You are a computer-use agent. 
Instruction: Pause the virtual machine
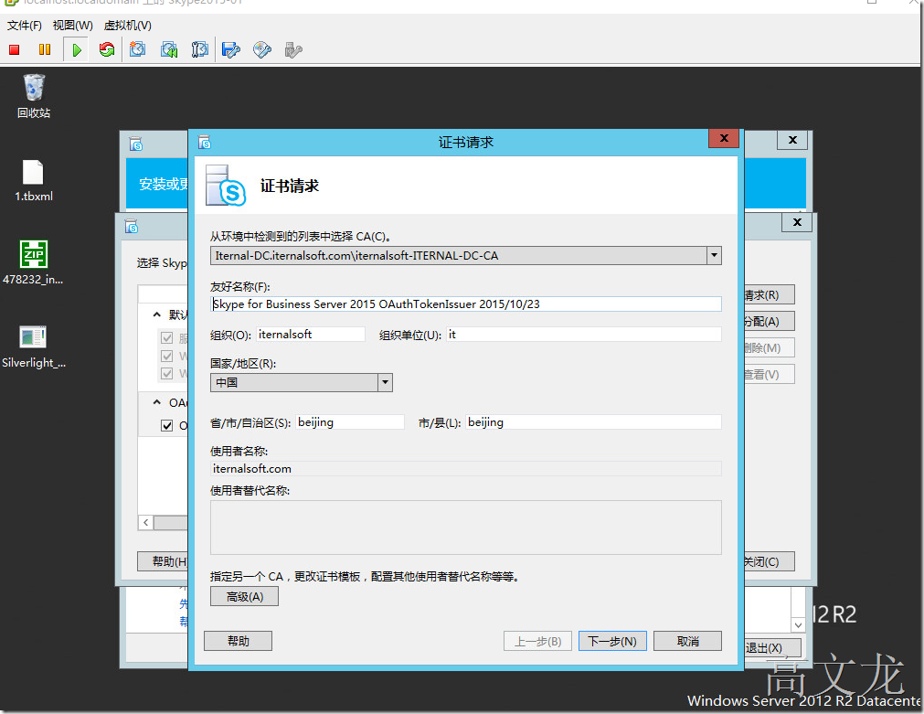pyautogui.click(x=45, y=50)
